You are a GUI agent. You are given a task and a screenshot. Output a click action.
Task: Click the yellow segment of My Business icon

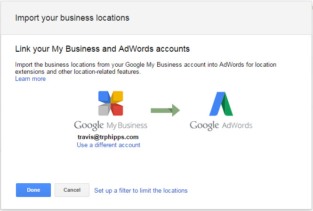117,97
